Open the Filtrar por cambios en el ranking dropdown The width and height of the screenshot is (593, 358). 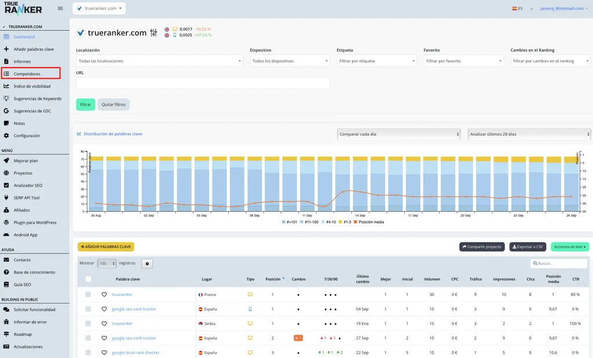click(550, 61)
